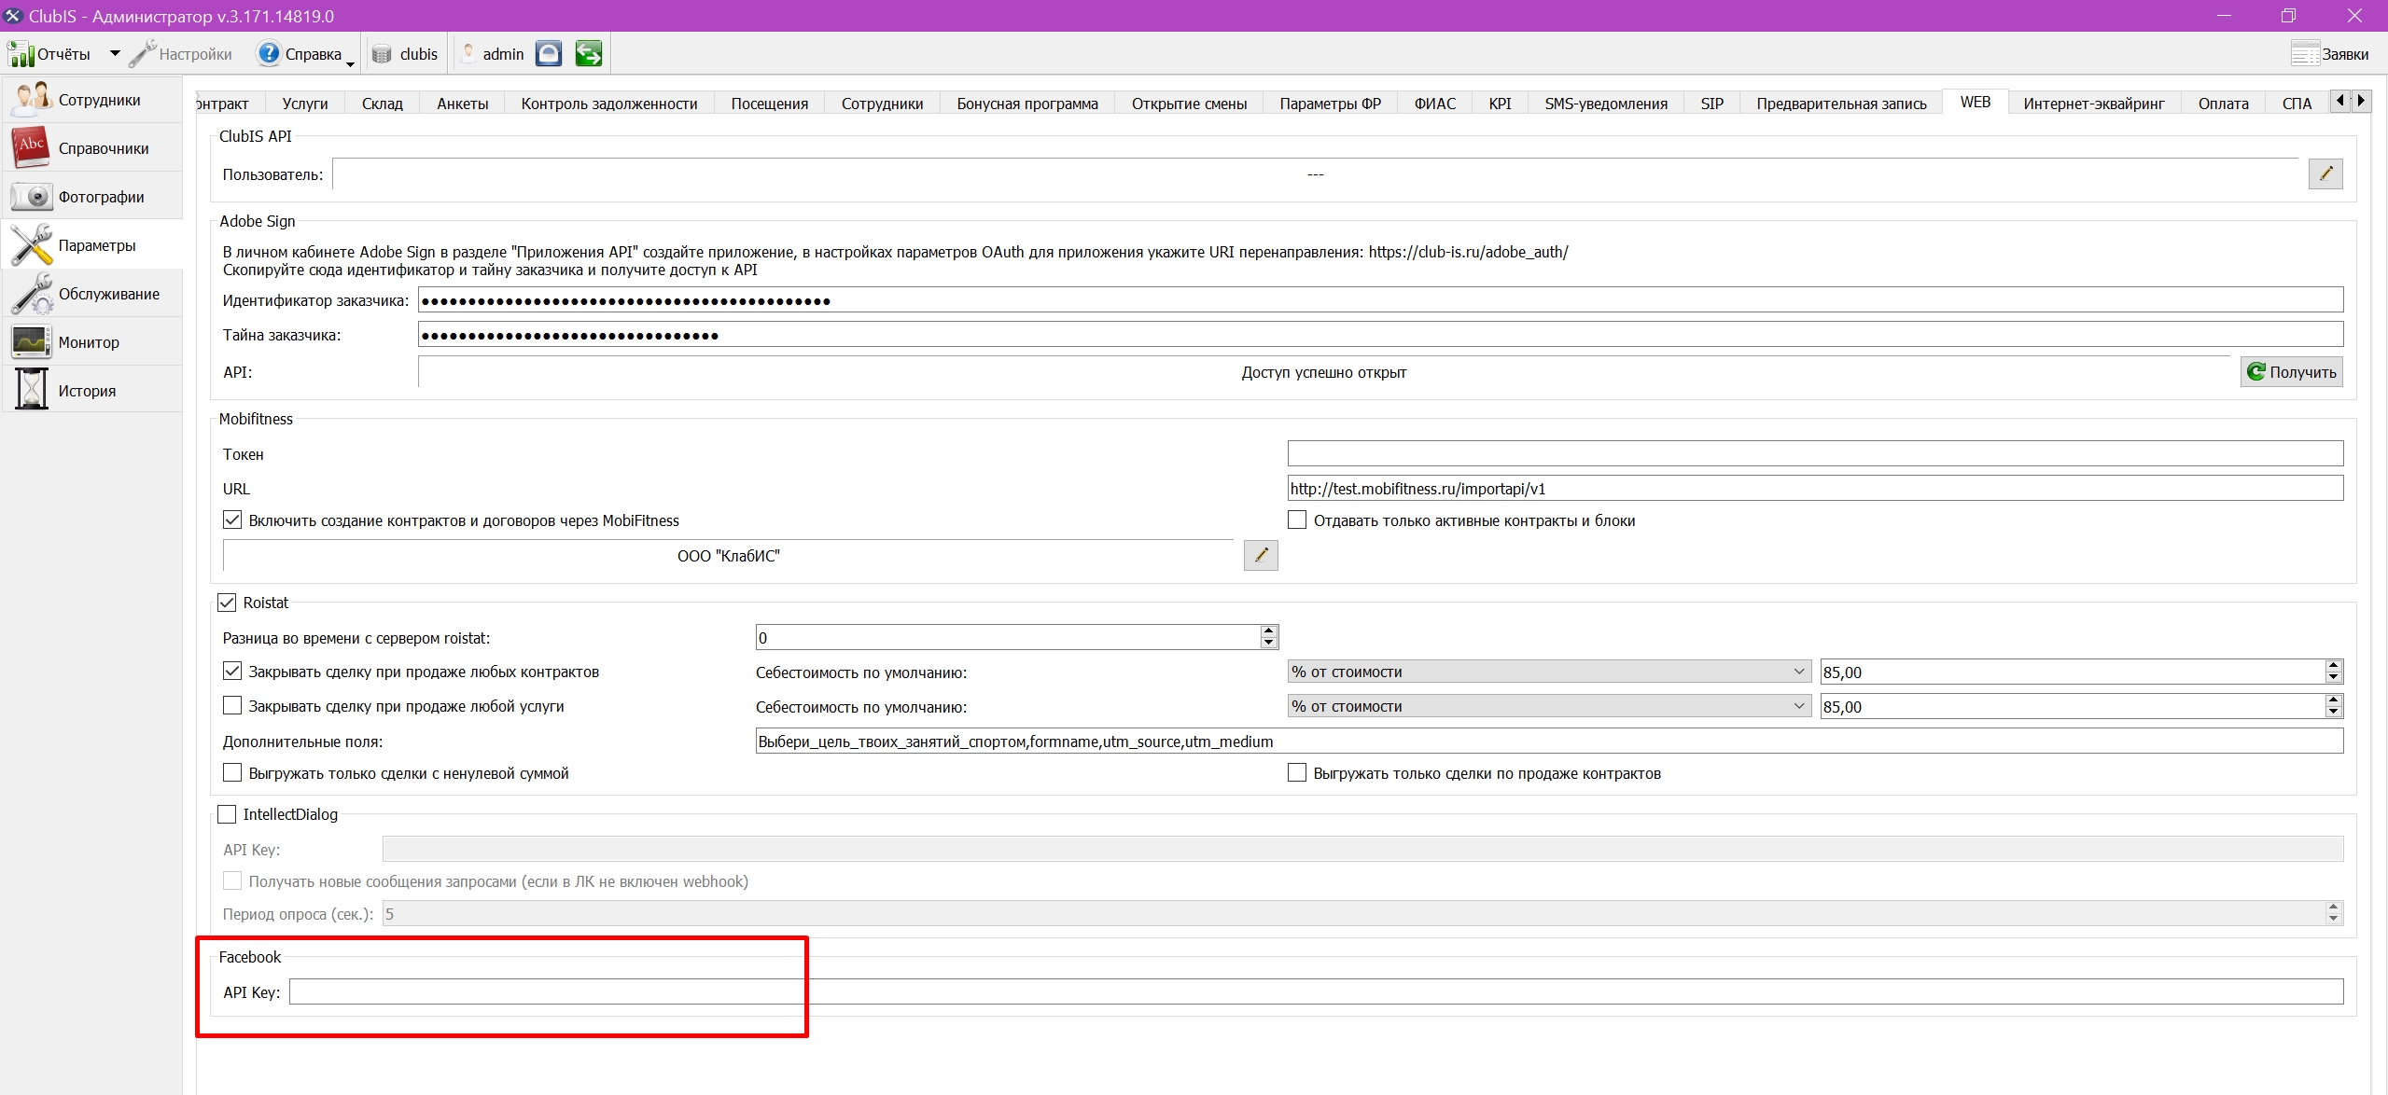Open the second % от стоимости dropdown
The width and height of the screenshot is (2388, 1095).
click(1549, 706)
